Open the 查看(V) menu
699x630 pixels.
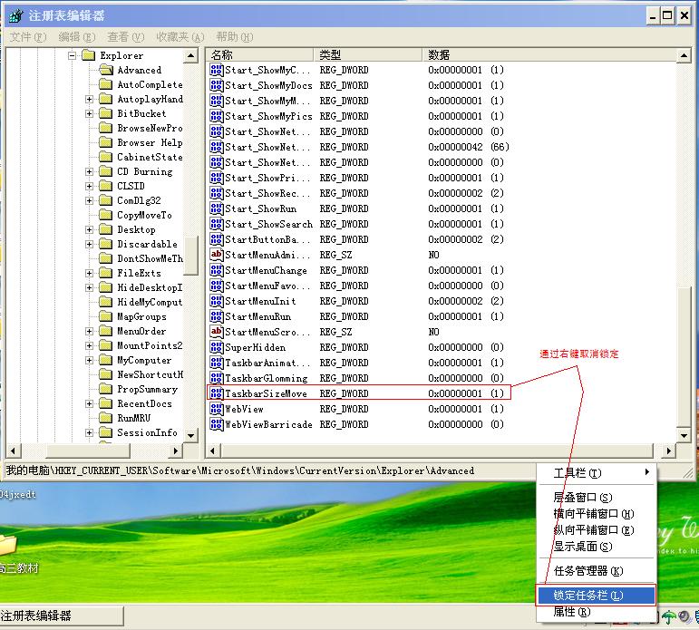tap(126, 36)
